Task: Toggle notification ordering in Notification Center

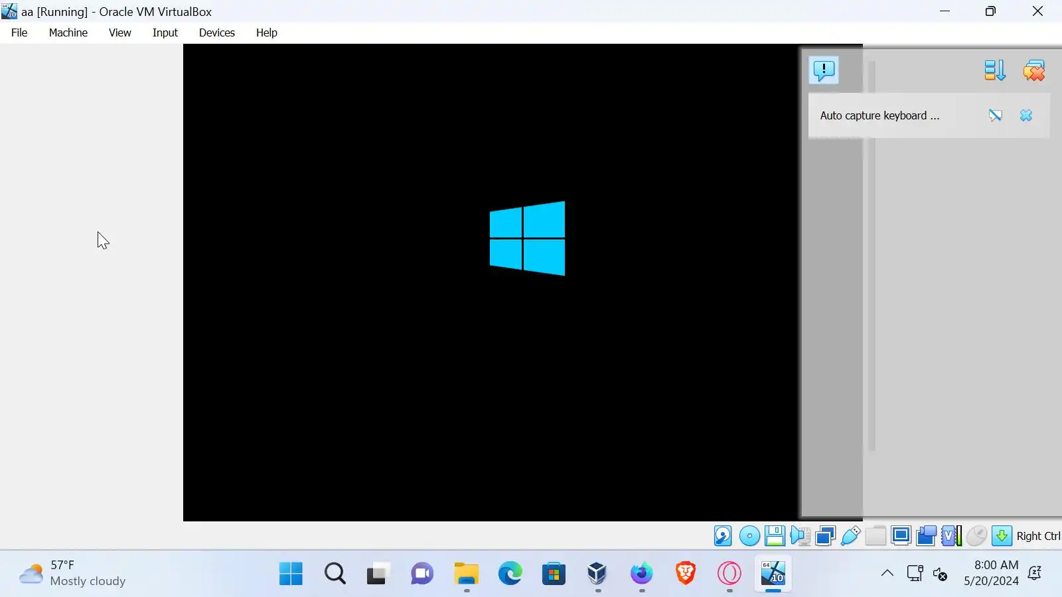Action: pyautogui.click(x=994, y=70)
